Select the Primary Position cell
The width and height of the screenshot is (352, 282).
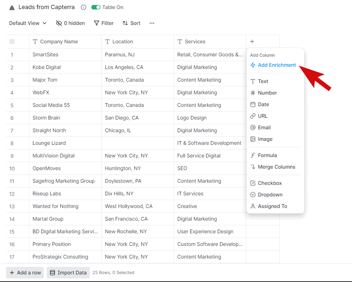click(65, 244)
